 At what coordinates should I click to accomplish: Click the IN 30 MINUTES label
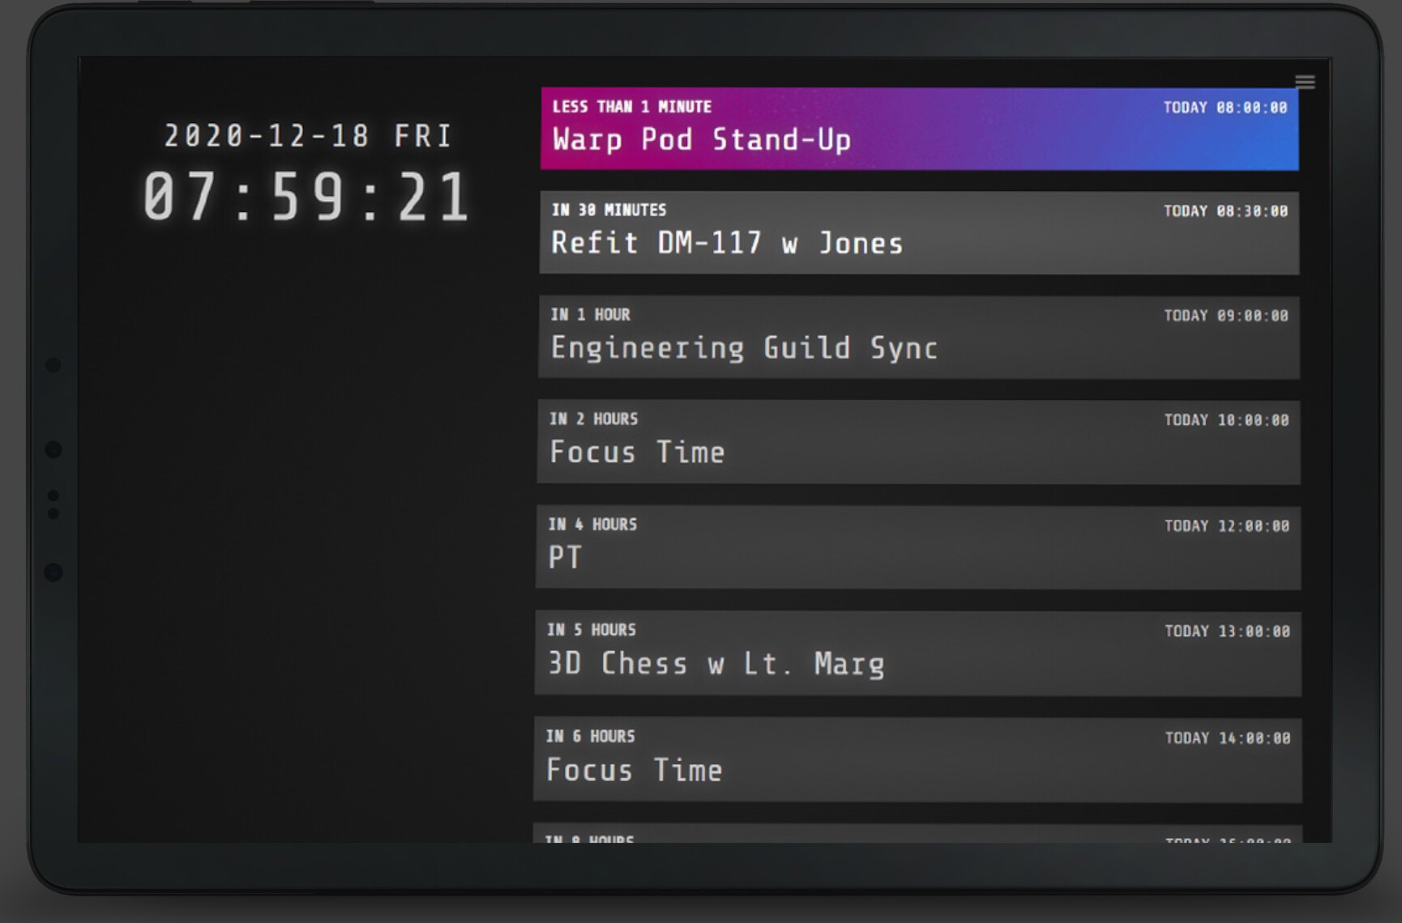click(609, 211)
